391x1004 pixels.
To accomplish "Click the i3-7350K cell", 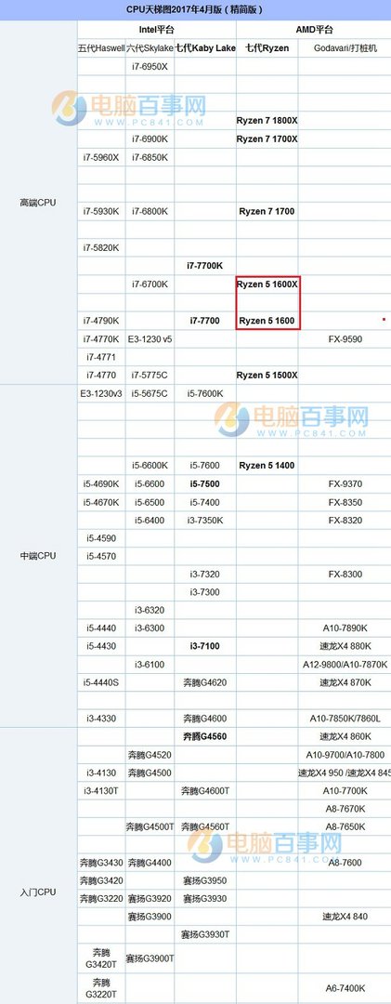I will (204, 520).
